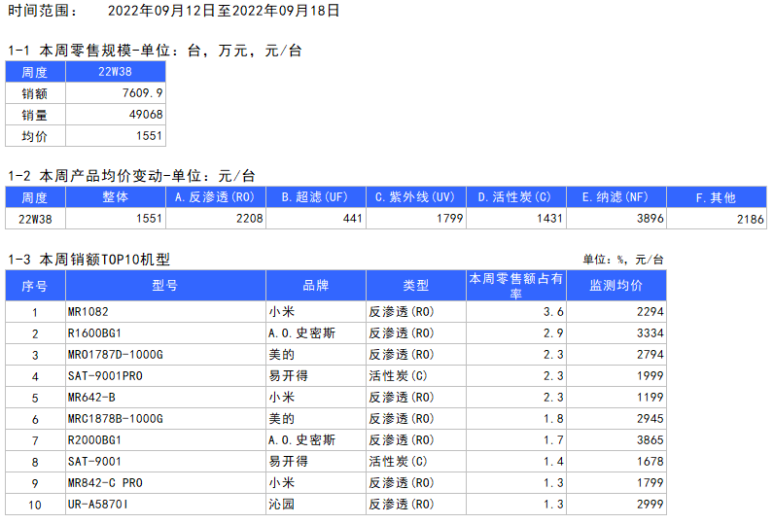Select the 销量 row label

tap(35, 115)
